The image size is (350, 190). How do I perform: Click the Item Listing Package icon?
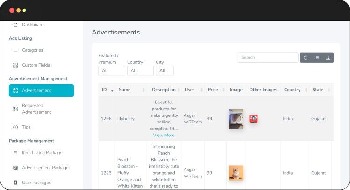(15, 153)
